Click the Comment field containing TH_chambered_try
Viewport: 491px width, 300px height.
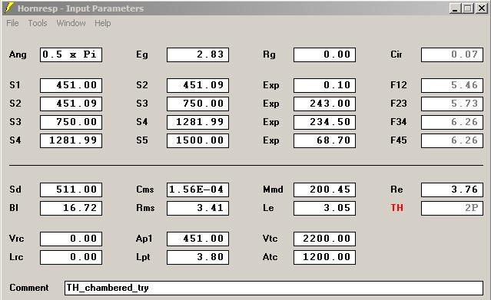pyautogui.click(x=274, y=288)
